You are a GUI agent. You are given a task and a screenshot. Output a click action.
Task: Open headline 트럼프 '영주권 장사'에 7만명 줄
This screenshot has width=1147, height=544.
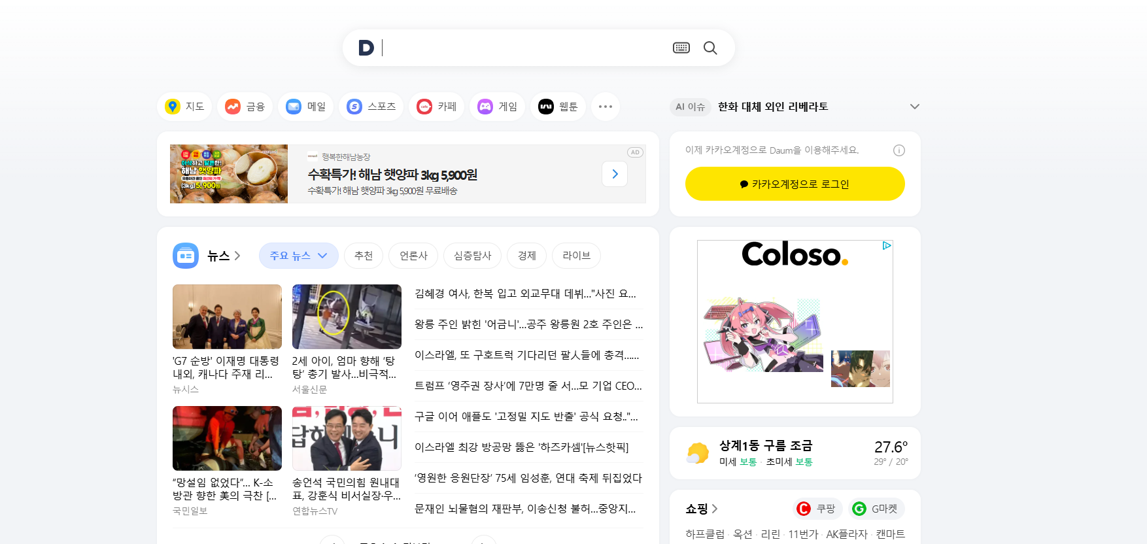tap(528, 386)
